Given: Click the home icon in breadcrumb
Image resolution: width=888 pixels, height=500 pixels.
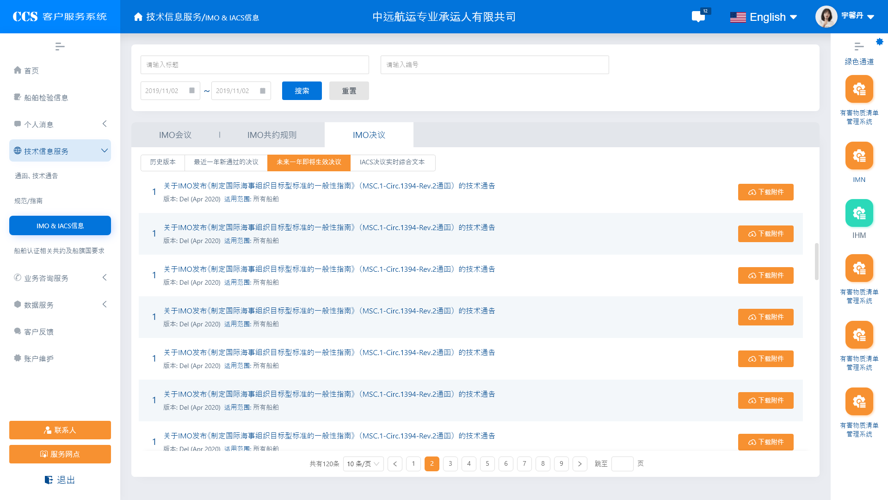Looking at the screenshot, I should 138,17.
